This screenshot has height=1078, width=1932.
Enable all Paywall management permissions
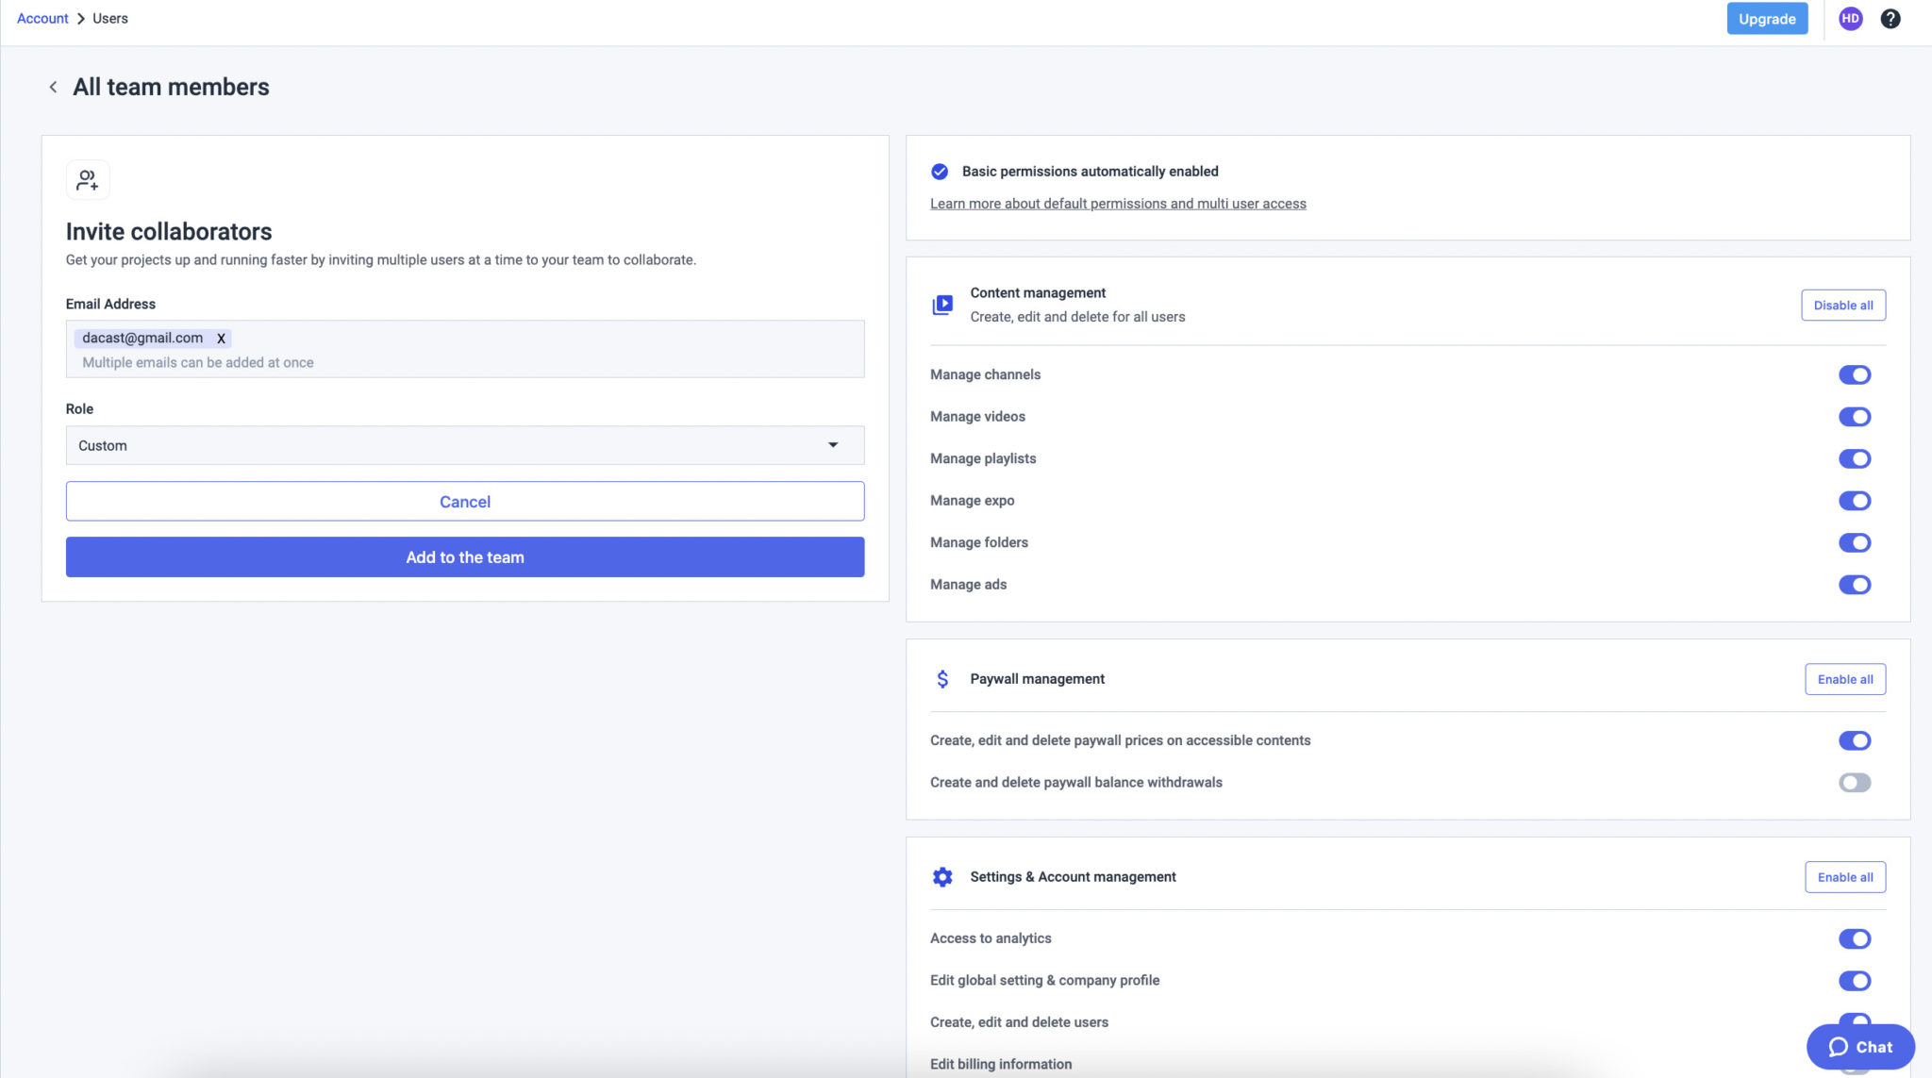point(1845,679)
